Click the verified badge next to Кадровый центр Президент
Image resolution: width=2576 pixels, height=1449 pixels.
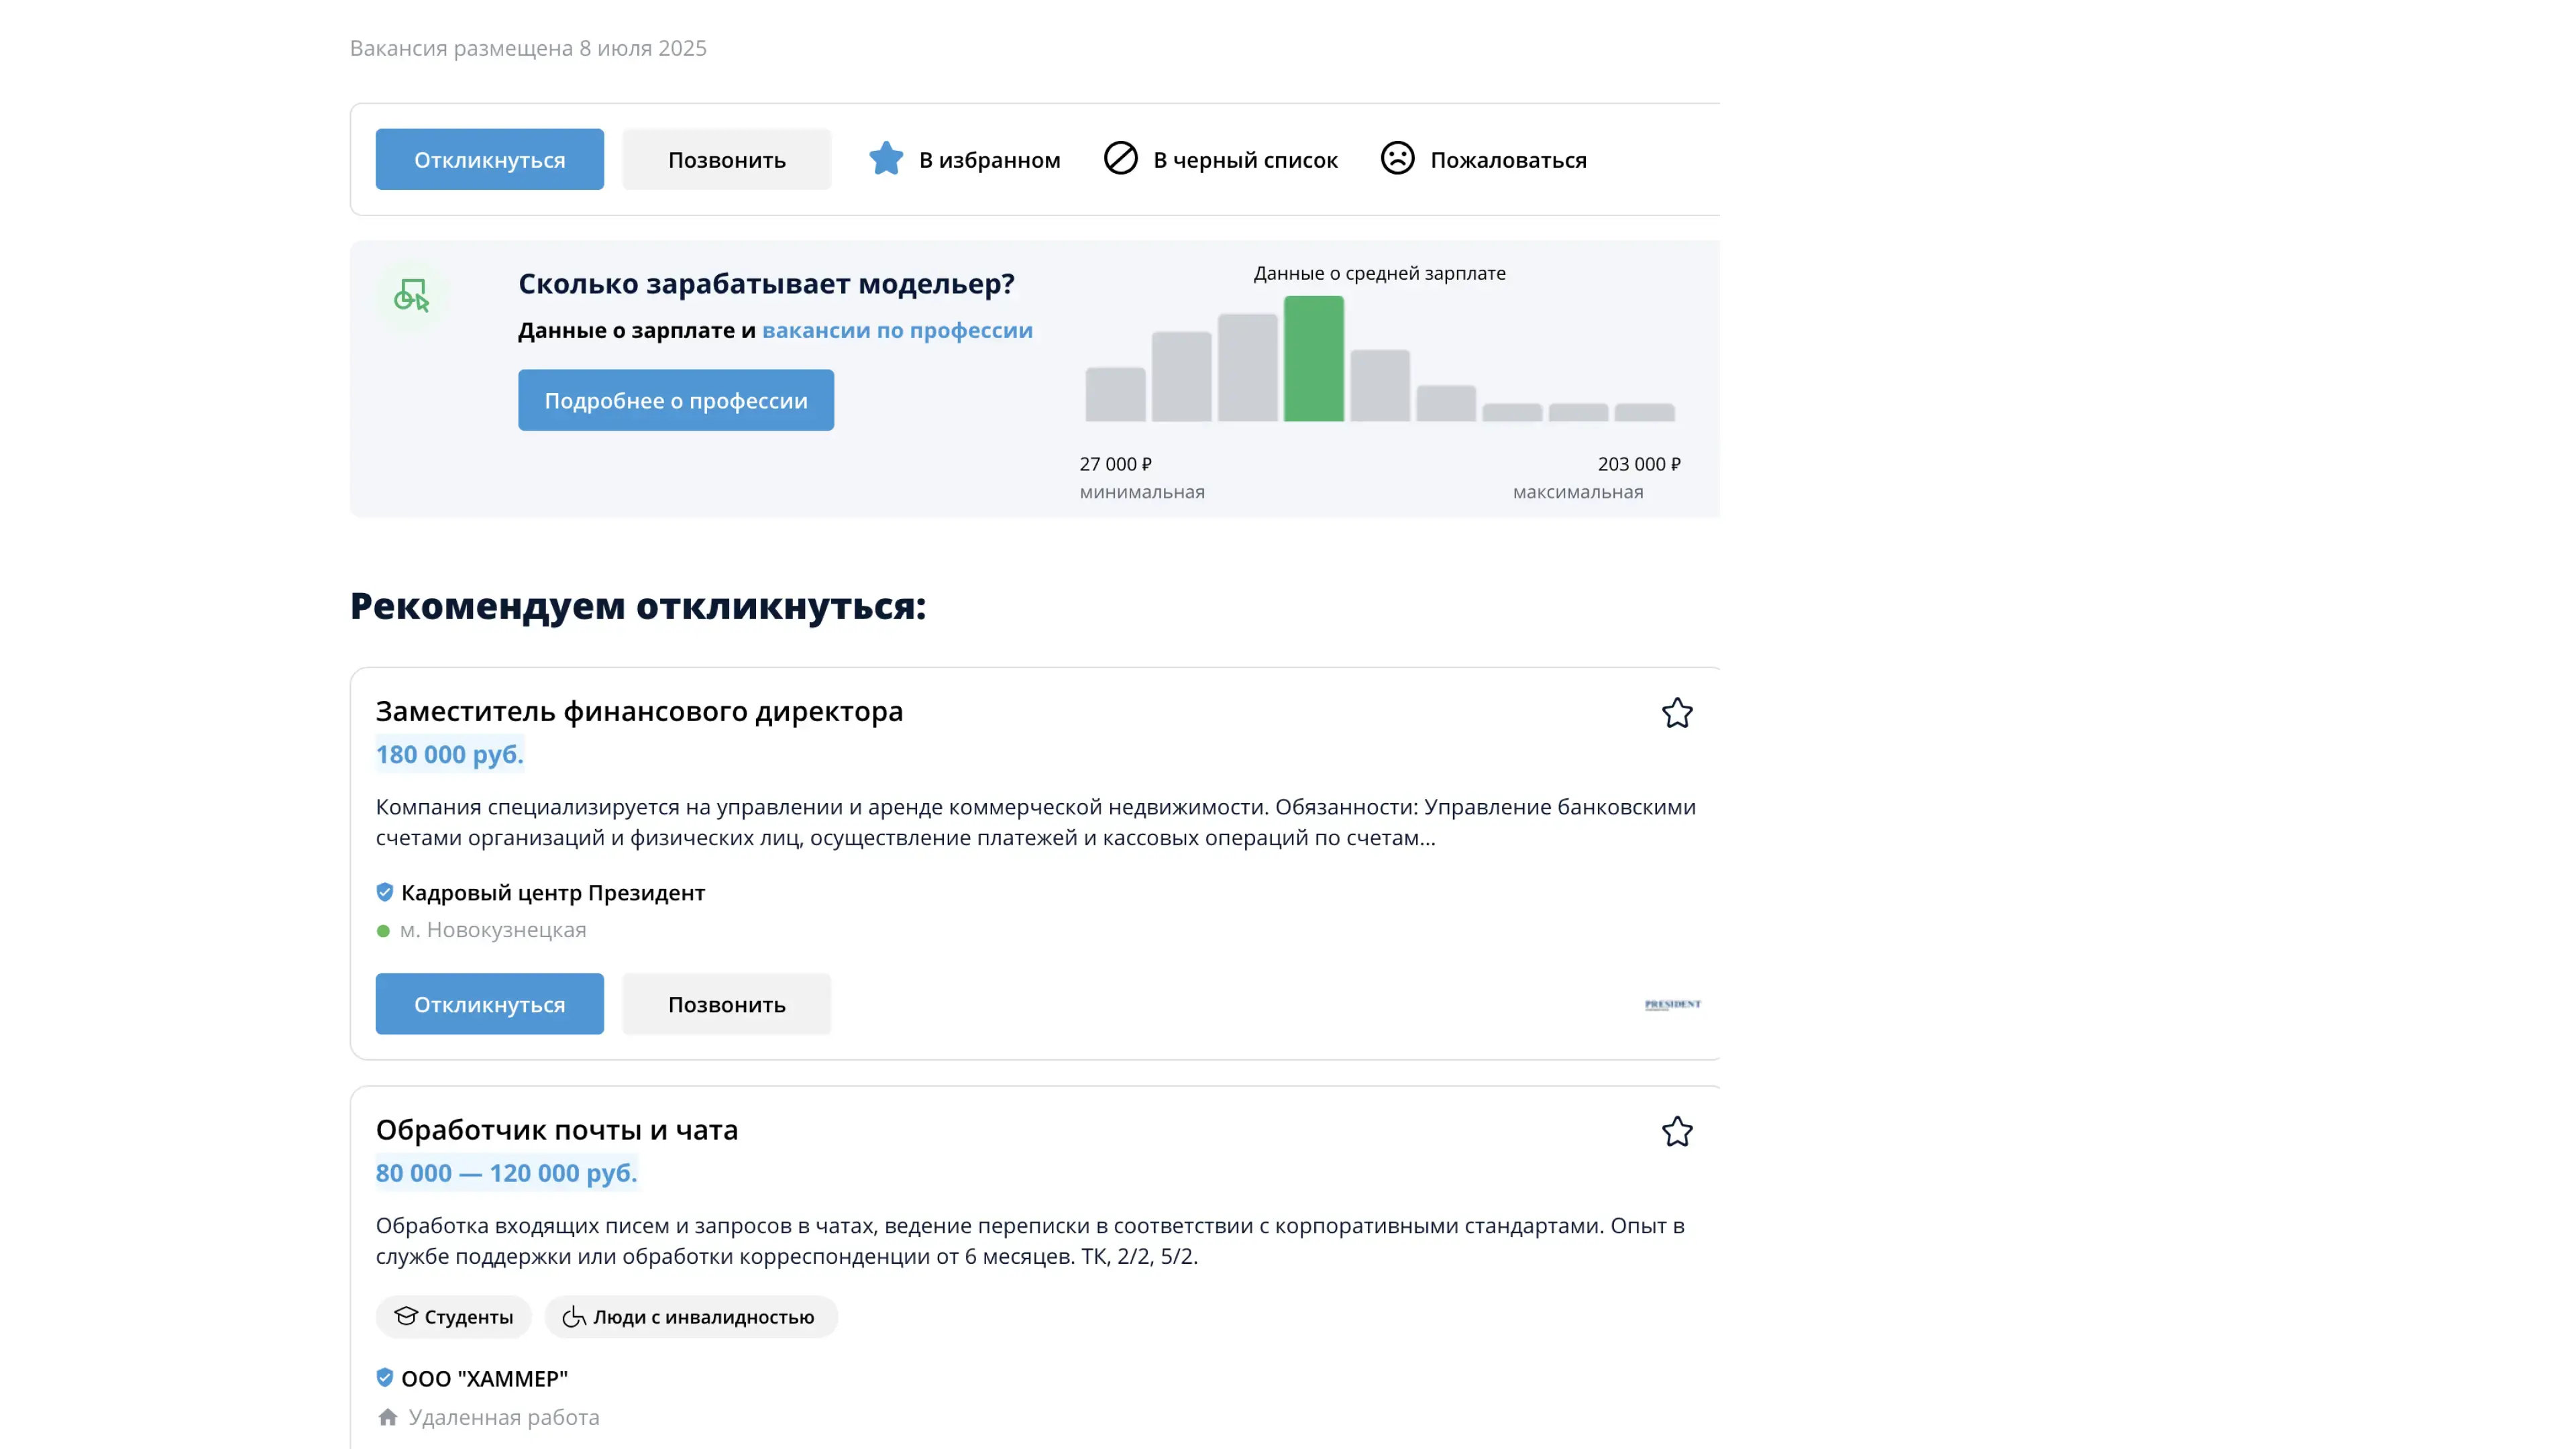pos(384,892)
